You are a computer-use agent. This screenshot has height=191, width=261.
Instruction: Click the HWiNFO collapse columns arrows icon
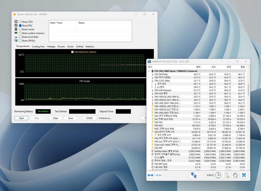[x=159, y=175]
